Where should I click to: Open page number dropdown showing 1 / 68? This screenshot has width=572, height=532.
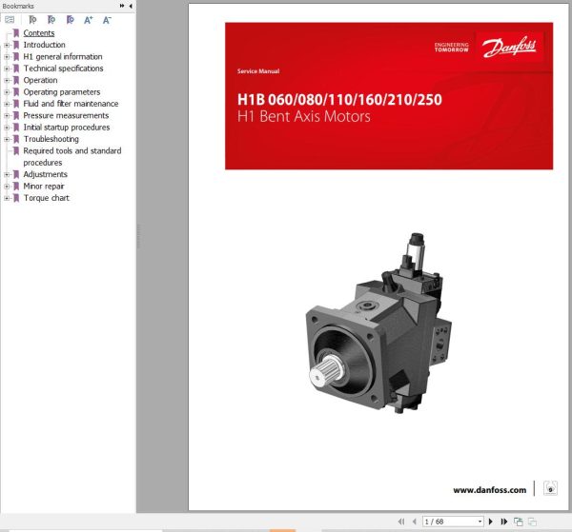480,522
